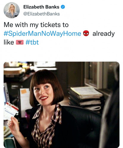Open the profile avatar photo
Image resolution: width=123 pixels, height=148 pixels.
[x=12, y=10]
